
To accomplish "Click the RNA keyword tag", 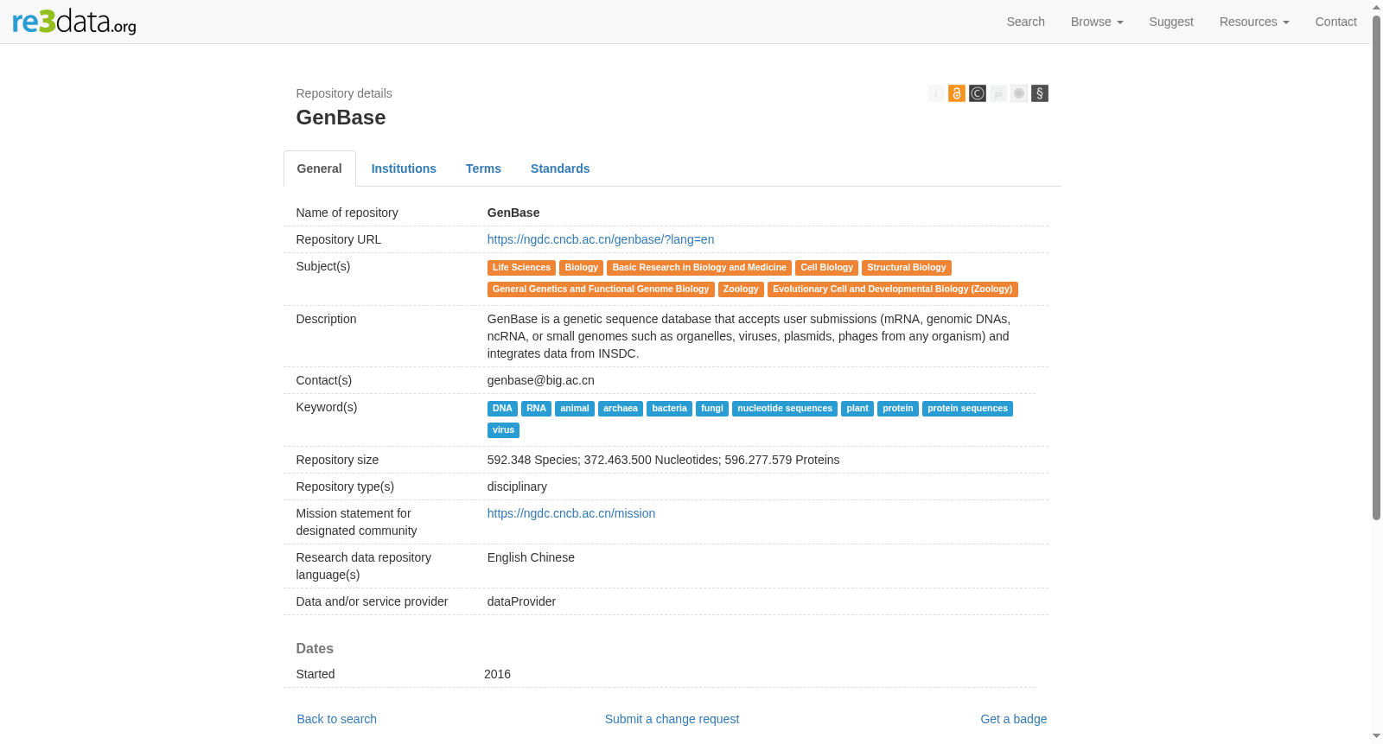I will coord(536,409).
